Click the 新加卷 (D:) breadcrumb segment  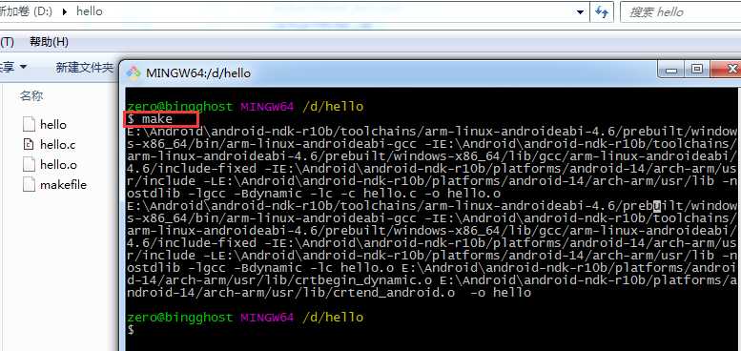point(26,11)
